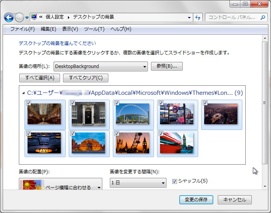Viewport: 271px width, 213px height.
Task: Open the recent pages dropdown arrow
Action: coord(27,18)
